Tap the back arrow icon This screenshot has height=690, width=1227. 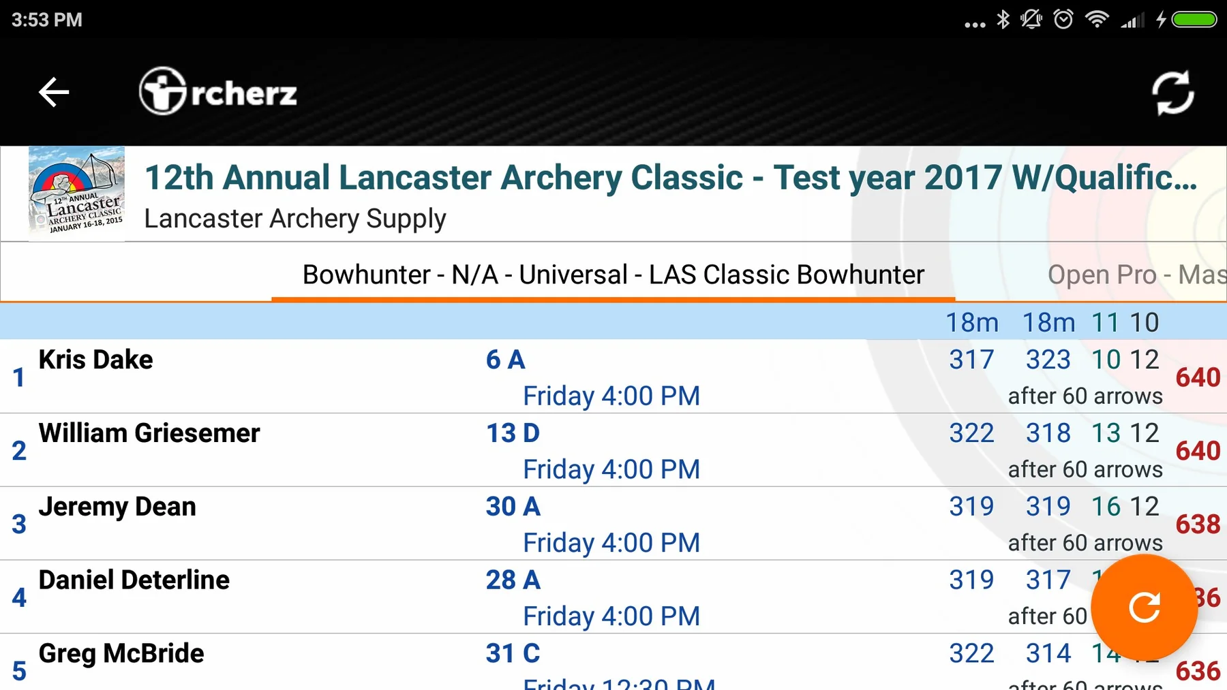(x=54, y=92)
